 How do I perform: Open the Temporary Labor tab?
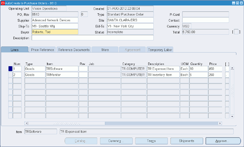[x=160, y=50]
